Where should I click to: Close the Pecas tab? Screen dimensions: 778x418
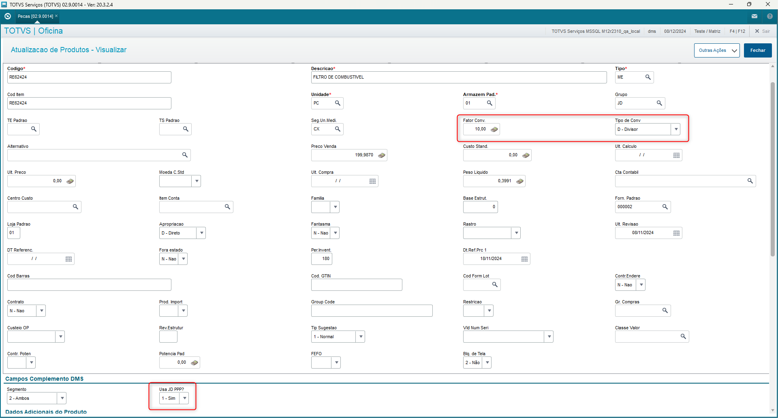pos(56,16)
